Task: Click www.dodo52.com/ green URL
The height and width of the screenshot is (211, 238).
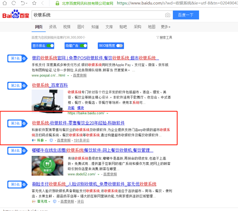Action: [82, 174]
